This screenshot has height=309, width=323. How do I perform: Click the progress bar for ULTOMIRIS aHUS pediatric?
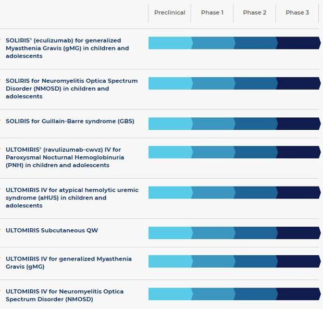[234, 193]
